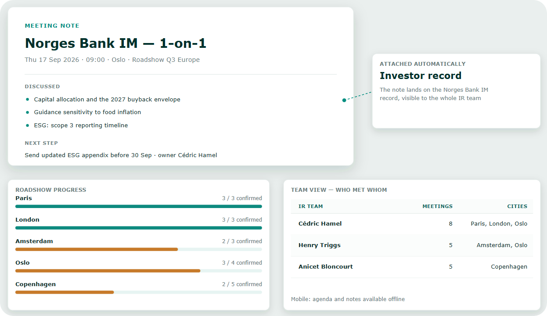The height and width of the screenshot is (316, 547).
Task: Select the Cédric Hamel row name
Action: tap(320, 224)
